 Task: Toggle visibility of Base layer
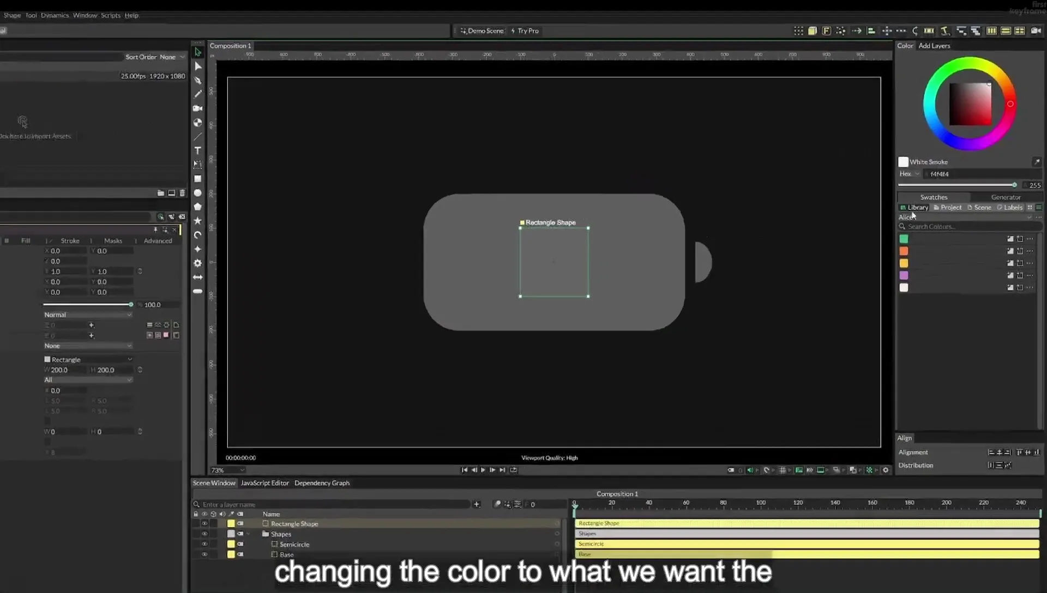[x=204, y=554]
